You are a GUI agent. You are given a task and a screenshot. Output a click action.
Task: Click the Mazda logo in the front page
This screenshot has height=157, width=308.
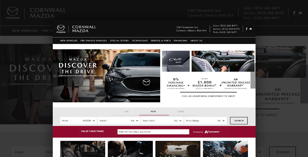(x=61, y=29)
